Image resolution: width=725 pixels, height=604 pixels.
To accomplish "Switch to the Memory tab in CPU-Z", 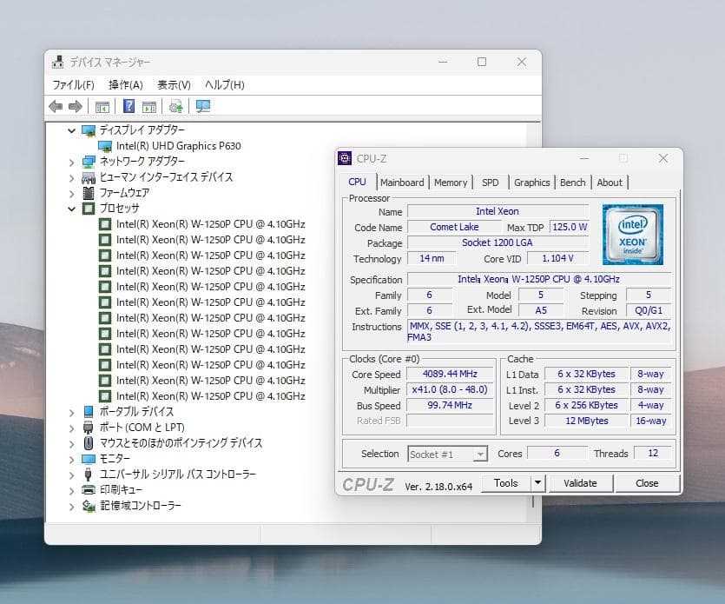I will coord(451,183).
